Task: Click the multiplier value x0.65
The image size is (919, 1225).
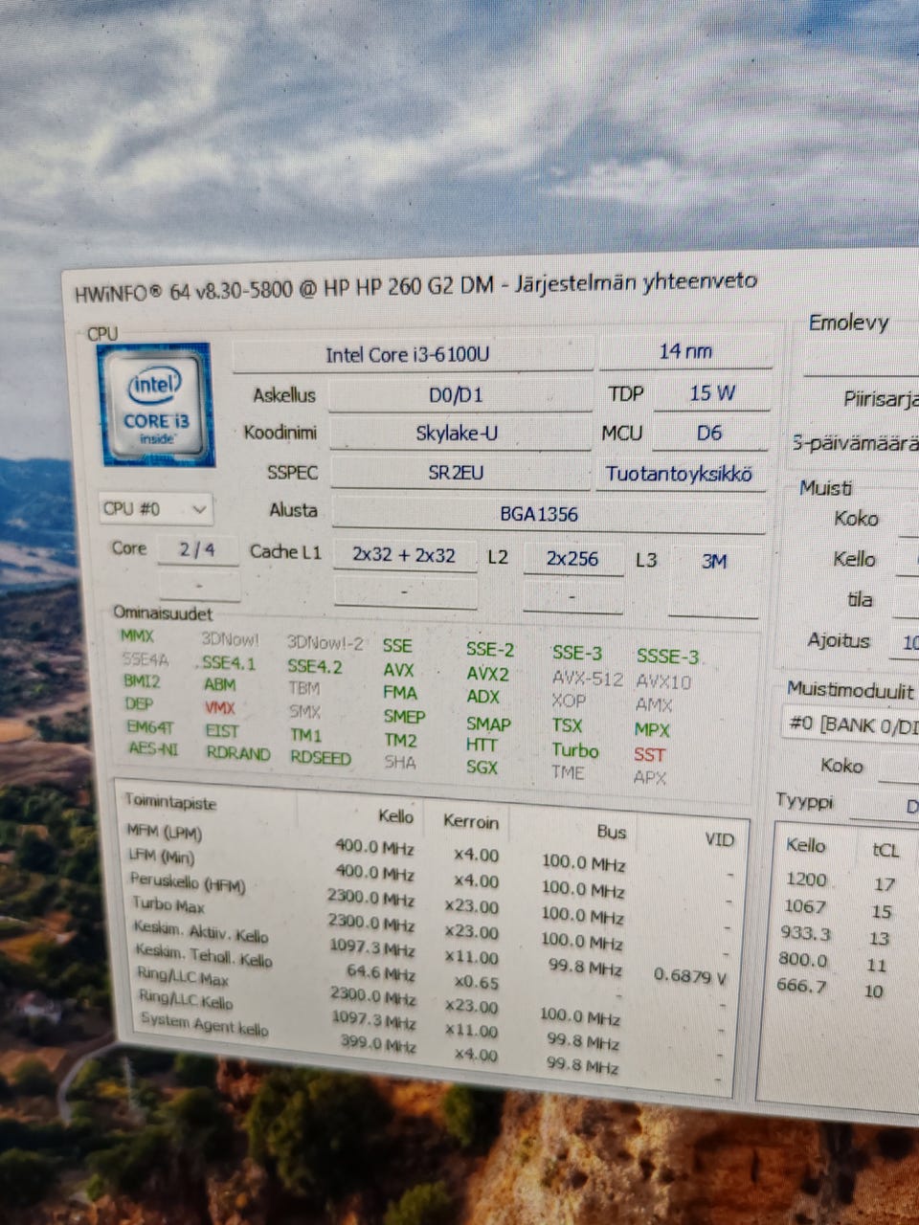Action: click(x=476, y=982)
